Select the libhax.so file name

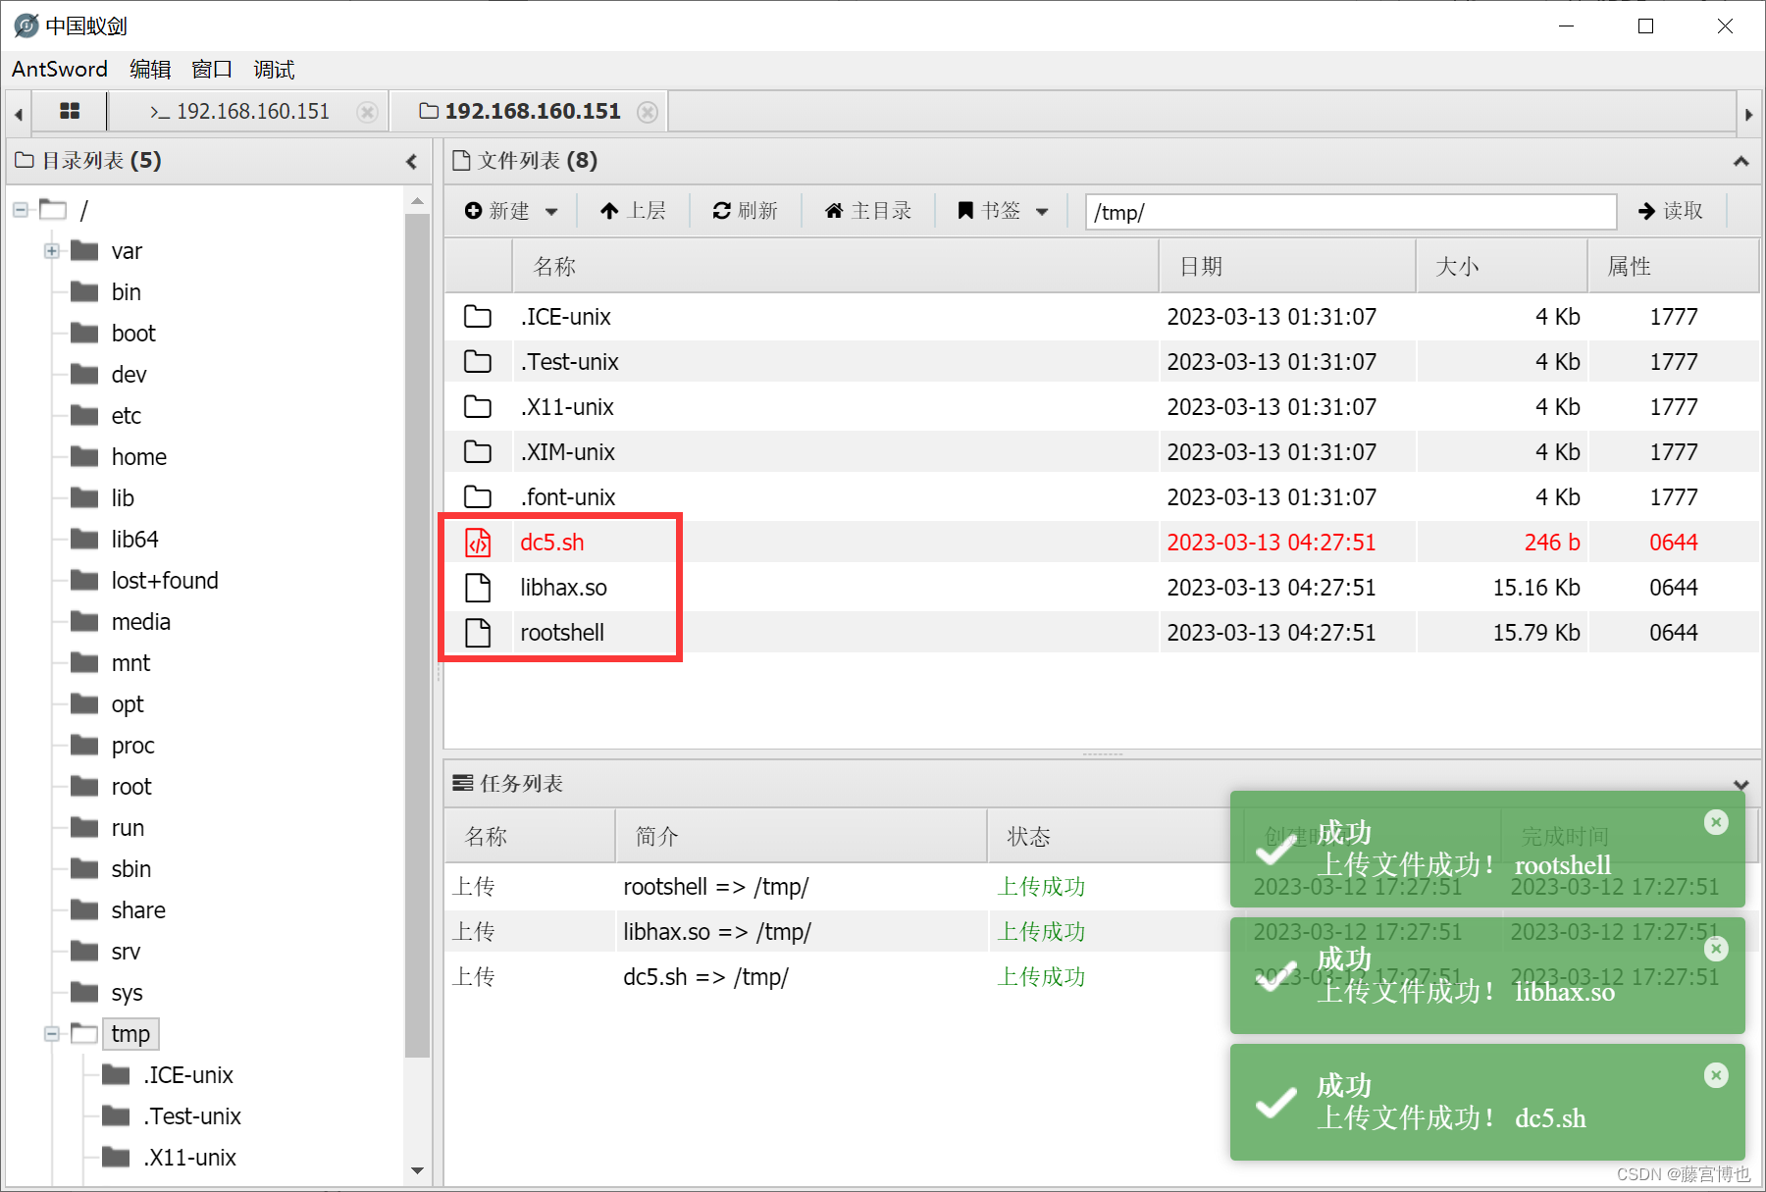(564, 588)
